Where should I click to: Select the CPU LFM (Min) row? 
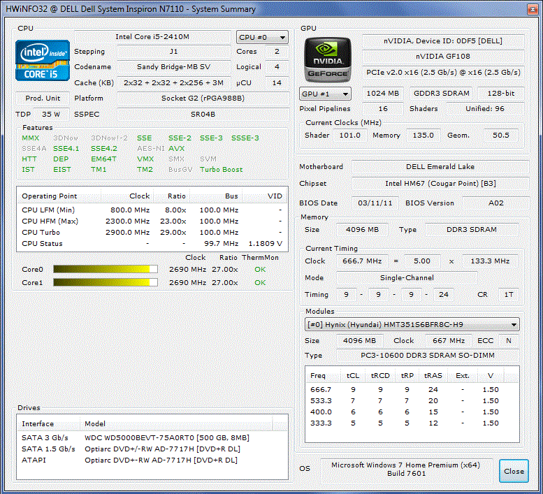[x=152, y=210]
